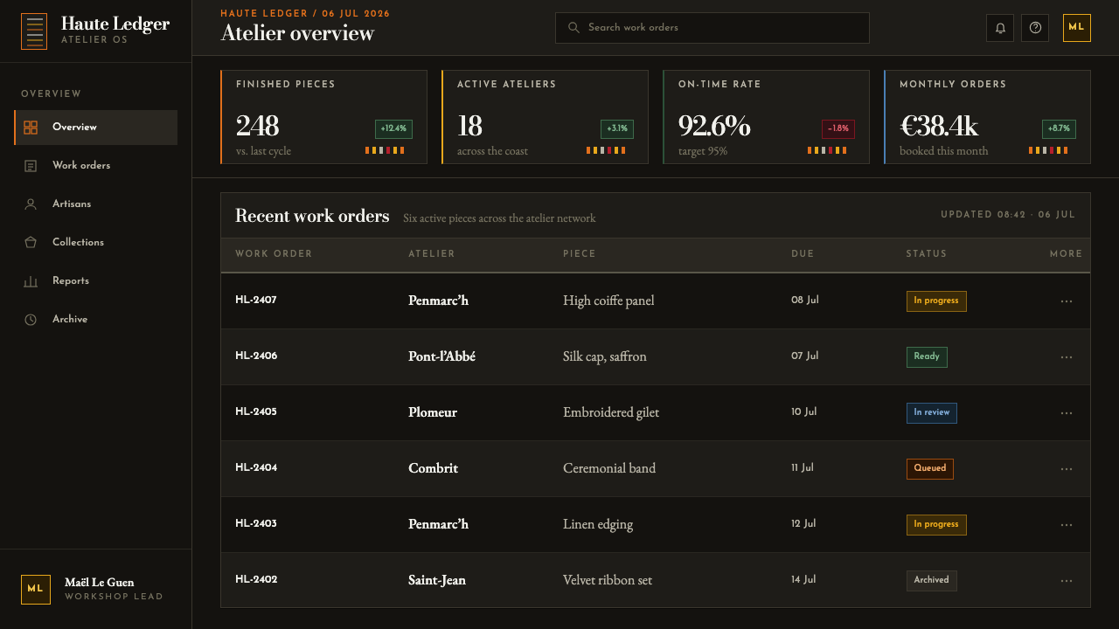Click the Haute Ledger logo title
Viewport: 1119px width, 629px height.
click(x=115, y=24)
